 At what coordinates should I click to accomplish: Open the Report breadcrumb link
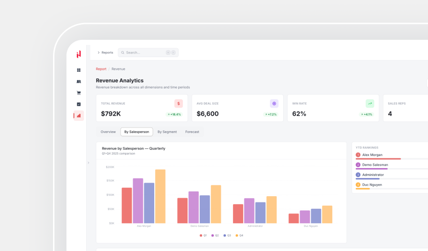point(101,69)
